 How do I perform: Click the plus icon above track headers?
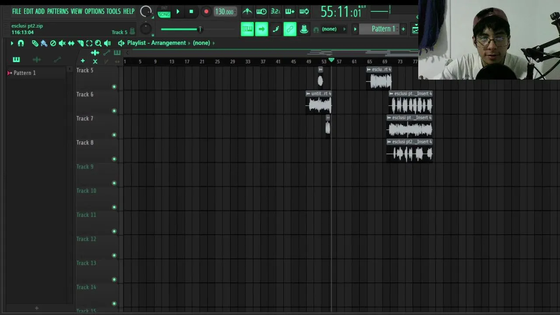coord(83,61)
